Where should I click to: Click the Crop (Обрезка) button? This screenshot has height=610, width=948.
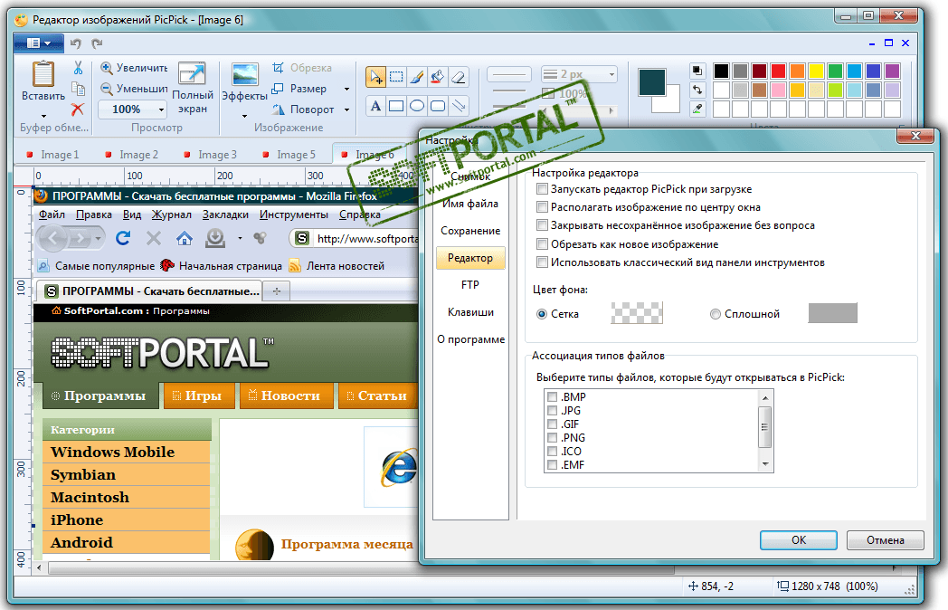302,68
